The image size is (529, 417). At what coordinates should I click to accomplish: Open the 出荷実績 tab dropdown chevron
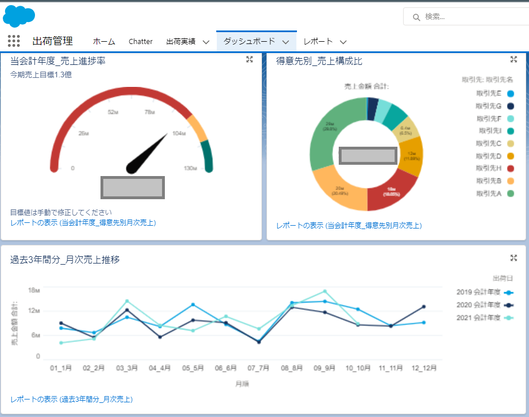coord(206,42)
